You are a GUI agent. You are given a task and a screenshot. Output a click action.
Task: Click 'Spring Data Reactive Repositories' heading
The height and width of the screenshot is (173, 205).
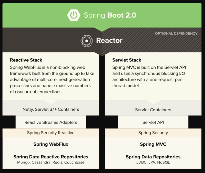tap(51, 157)
